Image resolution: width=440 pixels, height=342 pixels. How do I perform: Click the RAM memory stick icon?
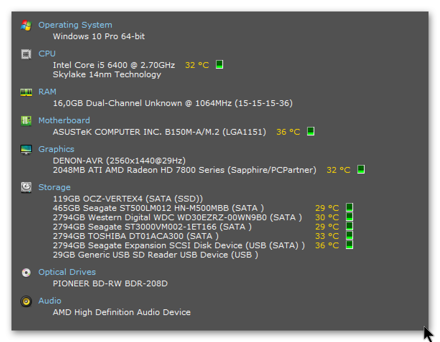point(26,92)
